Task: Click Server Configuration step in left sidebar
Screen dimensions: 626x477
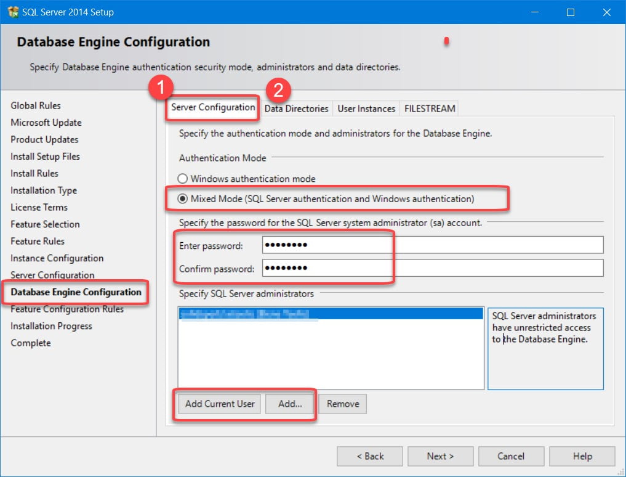Action: 52,275
